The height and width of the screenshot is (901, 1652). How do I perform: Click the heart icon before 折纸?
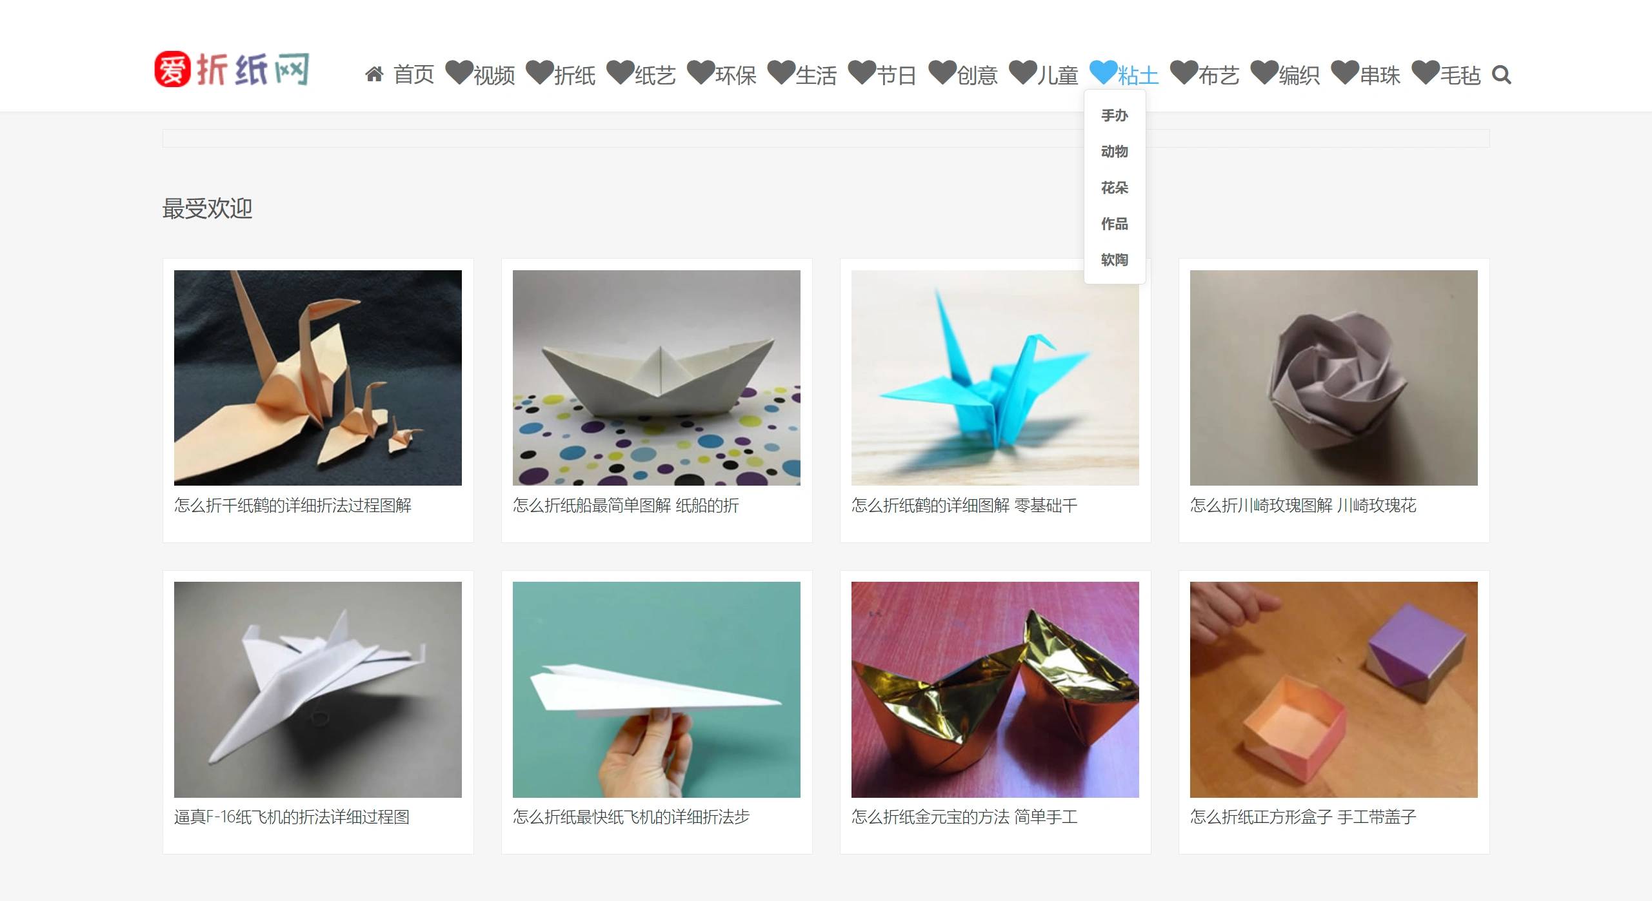tap(540, 72)
